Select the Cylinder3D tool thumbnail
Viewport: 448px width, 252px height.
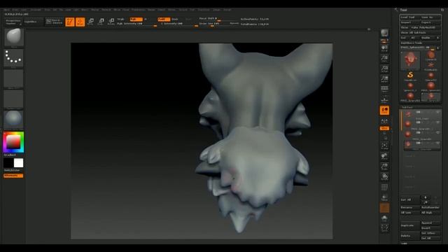point(431,56)
